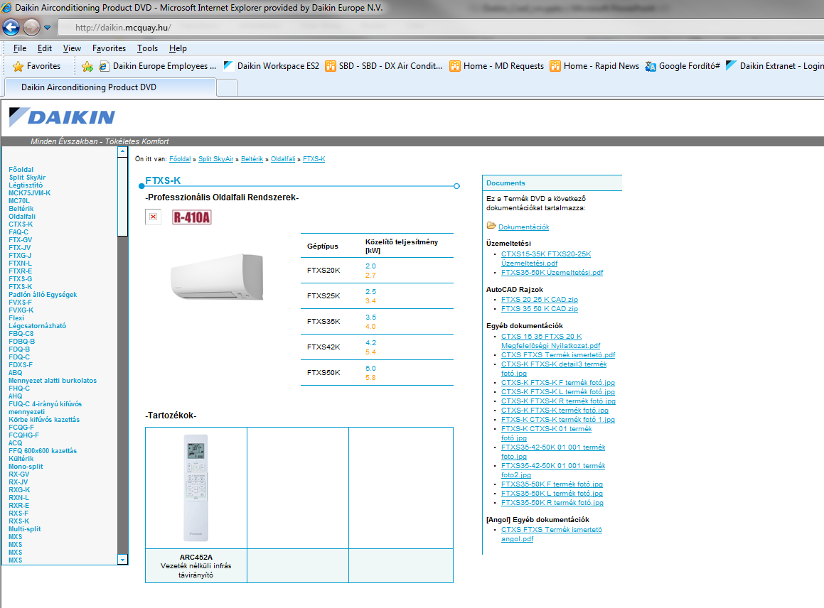This screenshot has height=608, width=824.
Task: Click the ARC452A remote control image
Action: pos(196,488)
